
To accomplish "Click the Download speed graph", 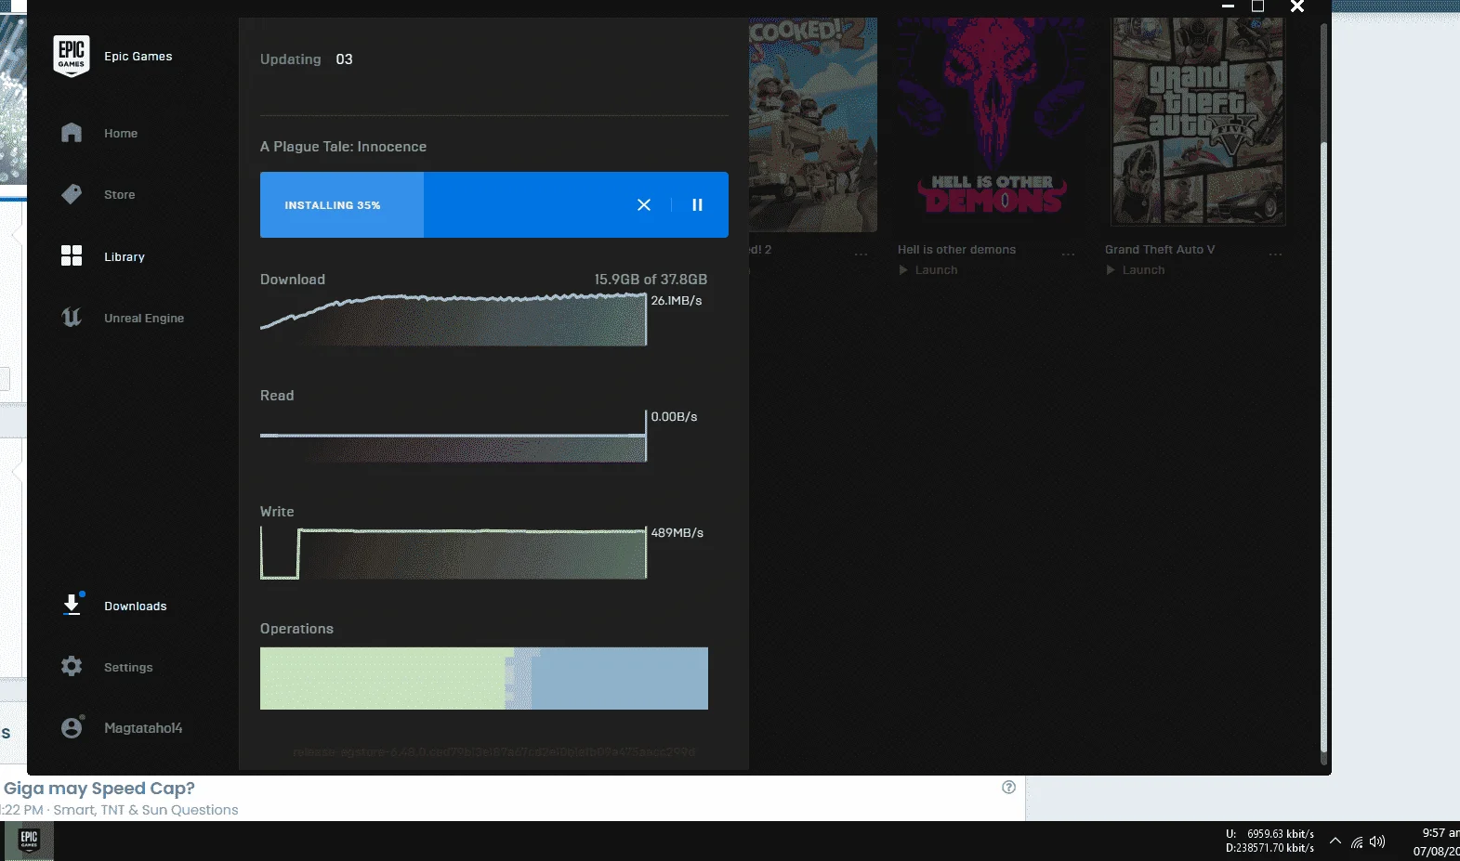I will click(454, 320).
